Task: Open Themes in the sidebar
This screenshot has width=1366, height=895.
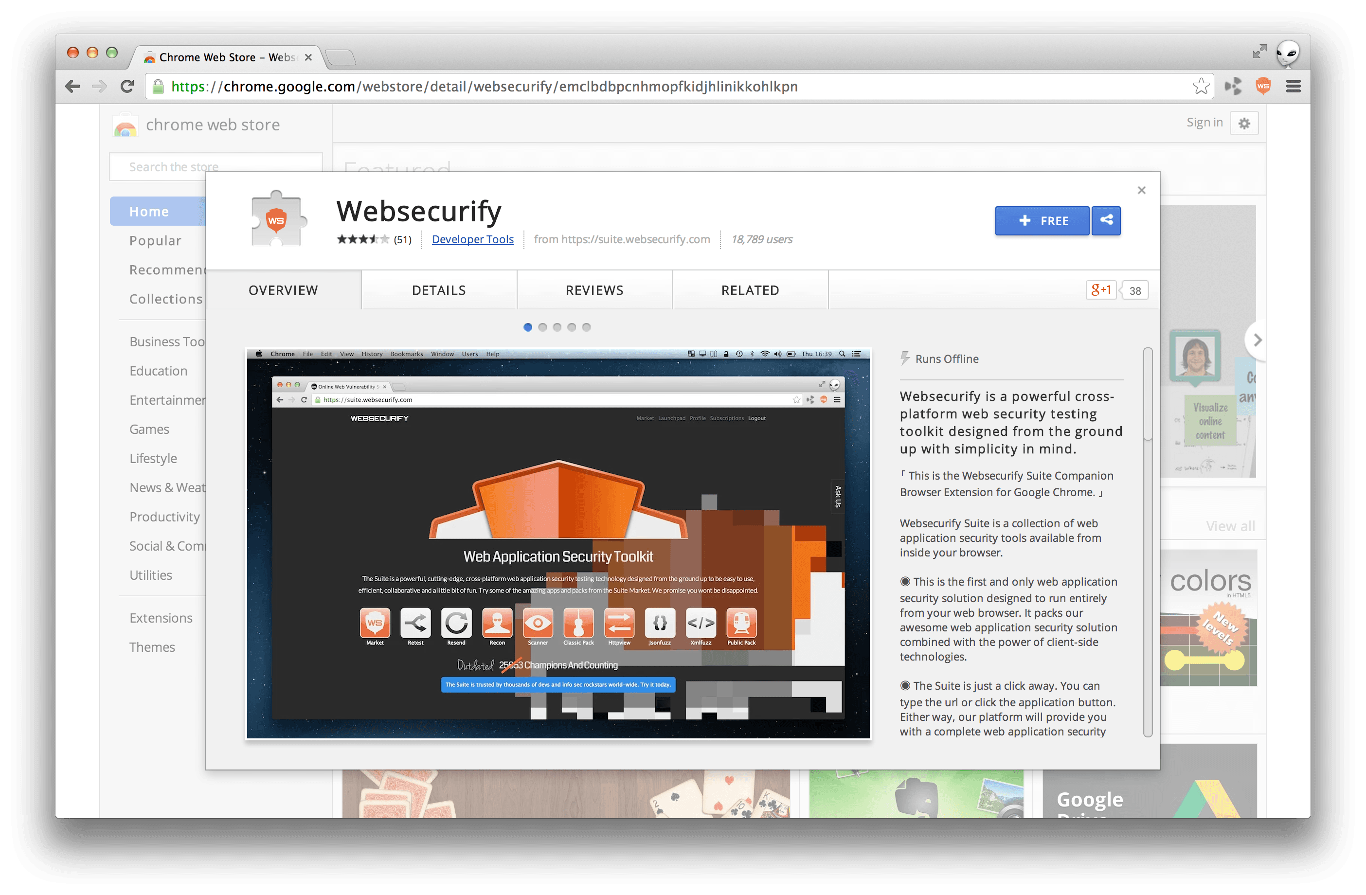Action: coord(152,647)
